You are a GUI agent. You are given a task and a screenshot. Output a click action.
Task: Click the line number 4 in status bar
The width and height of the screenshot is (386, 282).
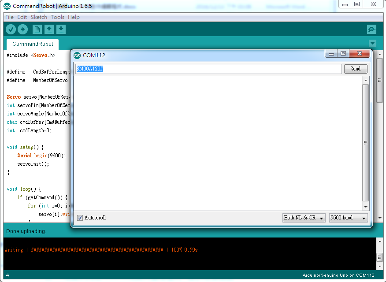click(7, 275)
